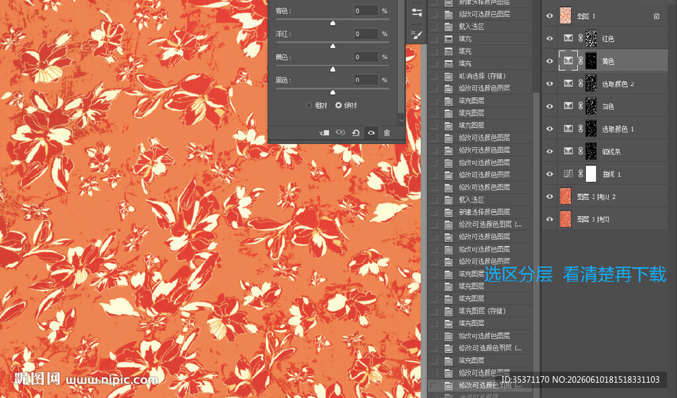Open the brush settings panel icon
The height and width of the screenshot is (398, 677).
pos(417,13)
